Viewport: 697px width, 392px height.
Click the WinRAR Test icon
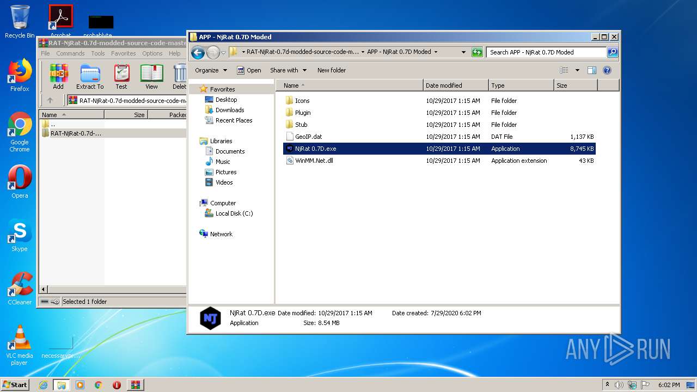[x=121, y=76]
